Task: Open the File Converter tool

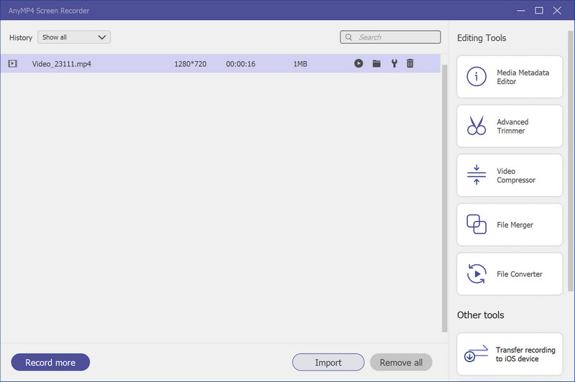Action: tap(510, 274)
